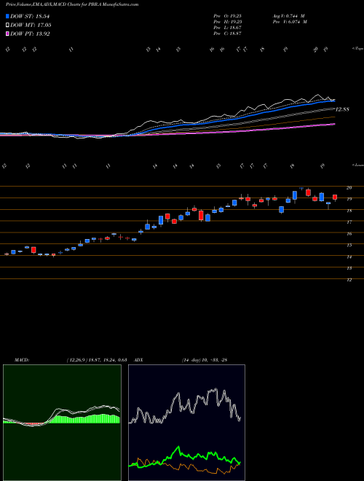
Task: Click the 'Avg V: 6.744 M' value
Action: tap(288, 16)
